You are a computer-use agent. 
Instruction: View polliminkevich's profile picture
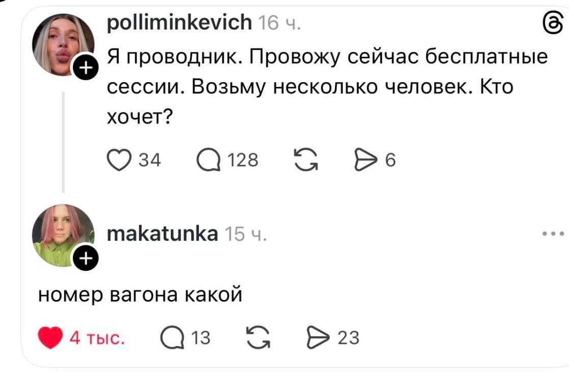[63, 45]
